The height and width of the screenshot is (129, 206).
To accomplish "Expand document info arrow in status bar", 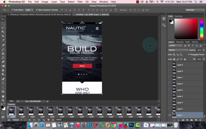I will [48, 101].
